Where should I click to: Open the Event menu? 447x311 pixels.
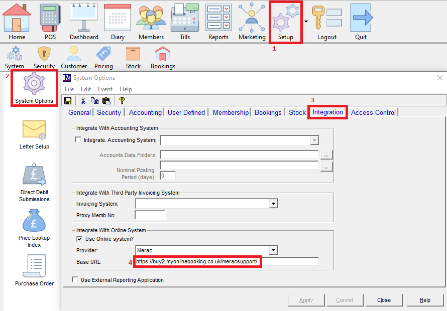[105, 89]
